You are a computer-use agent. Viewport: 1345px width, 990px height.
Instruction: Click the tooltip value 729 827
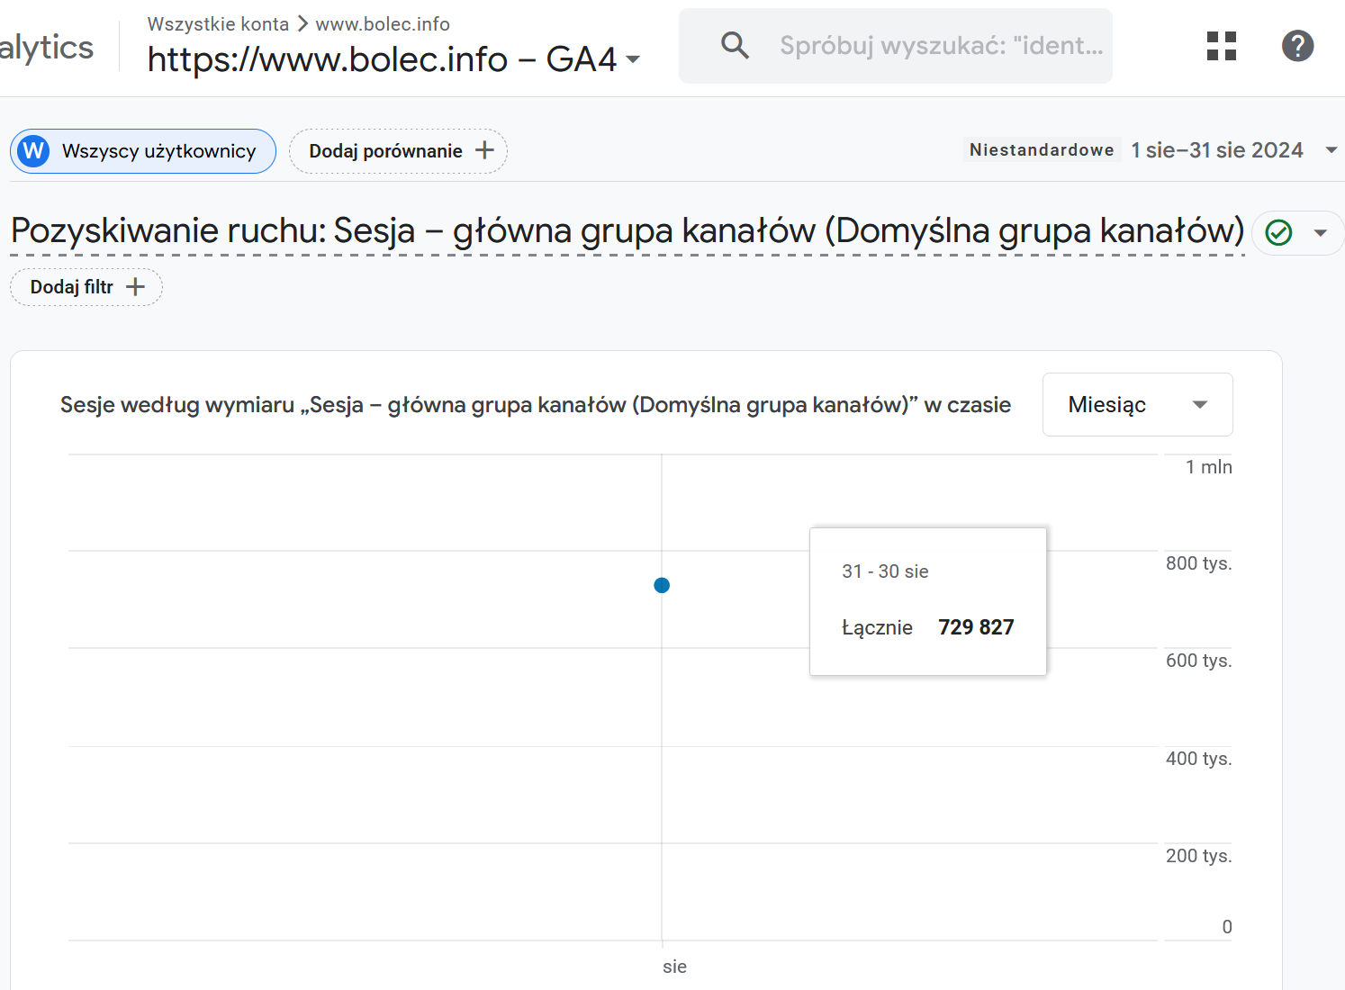pos(976,627)
